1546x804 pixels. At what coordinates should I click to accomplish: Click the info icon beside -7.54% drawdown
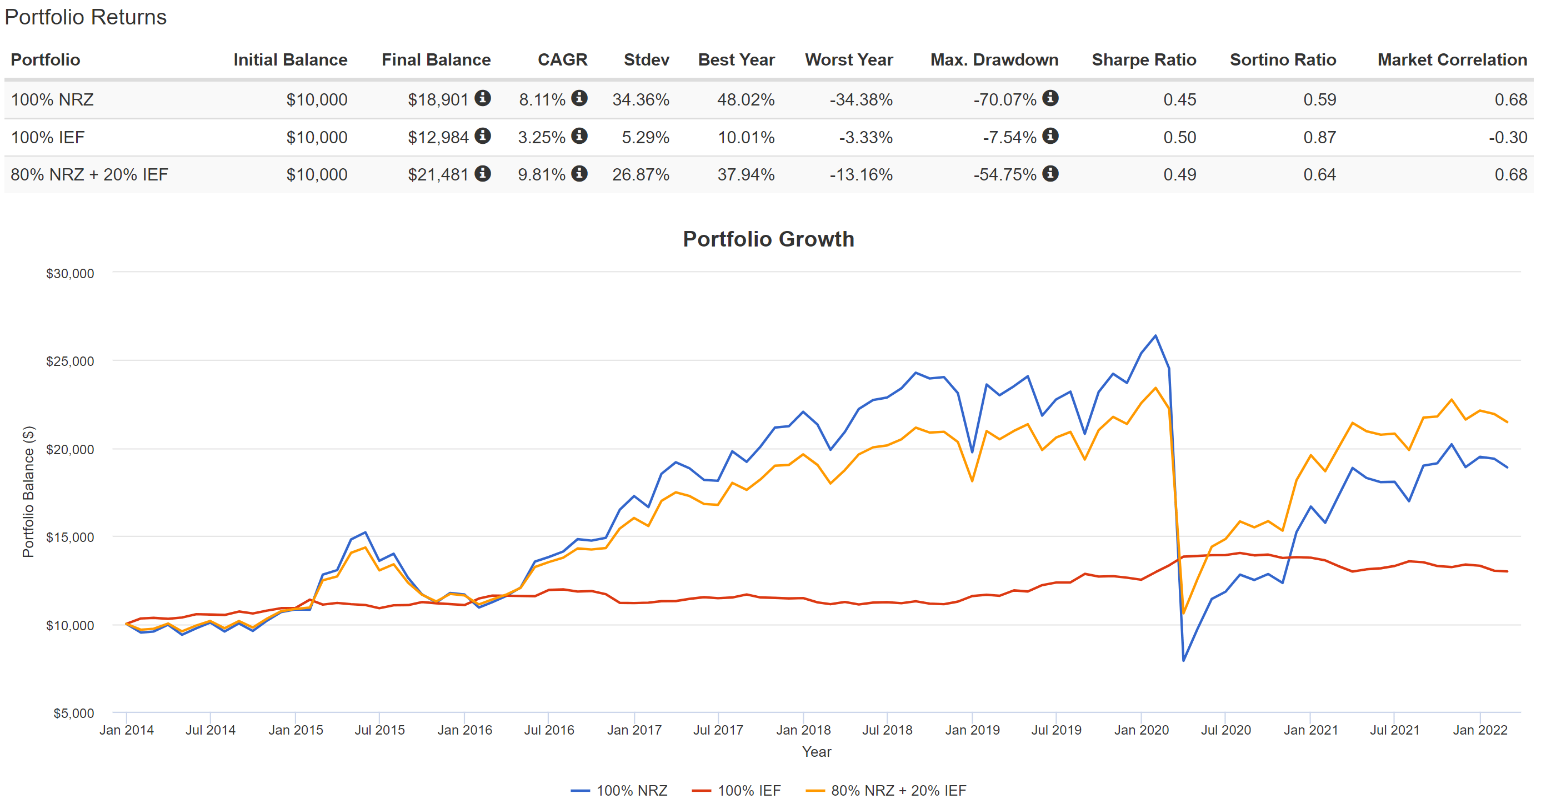tap(1050, 137)
